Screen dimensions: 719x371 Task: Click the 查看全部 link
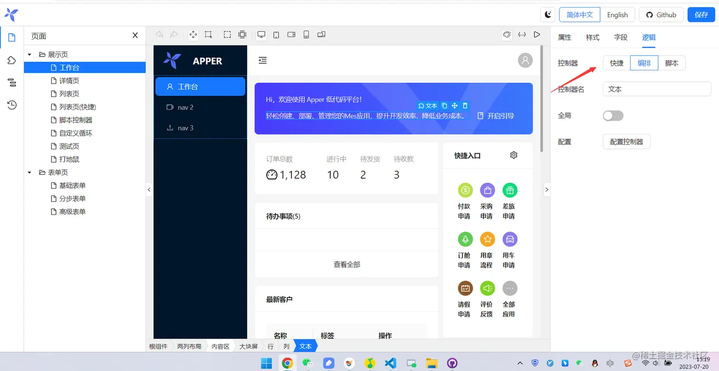347,264
